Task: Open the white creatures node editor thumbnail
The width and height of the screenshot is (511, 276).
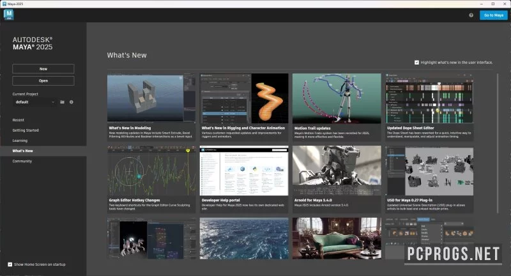Action: [x=151, y=238]
